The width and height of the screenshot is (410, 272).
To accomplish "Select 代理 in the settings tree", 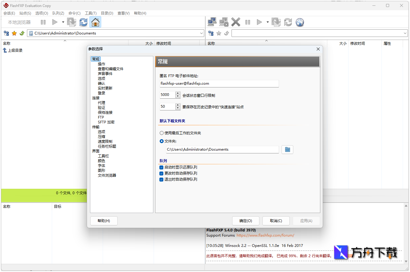I will 102,103.
